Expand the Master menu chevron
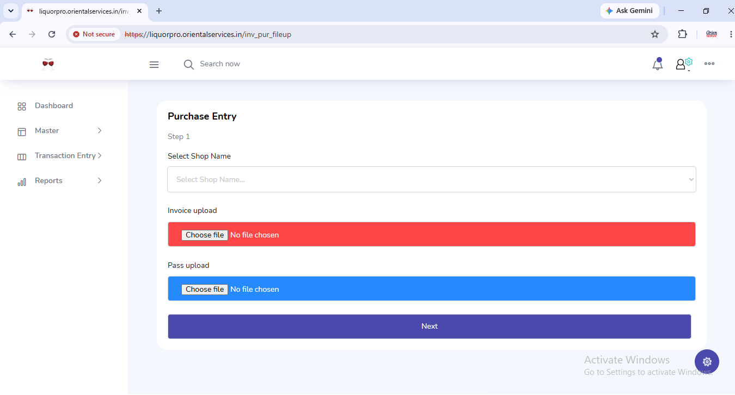The image size is (735, 395). point(100,130)
